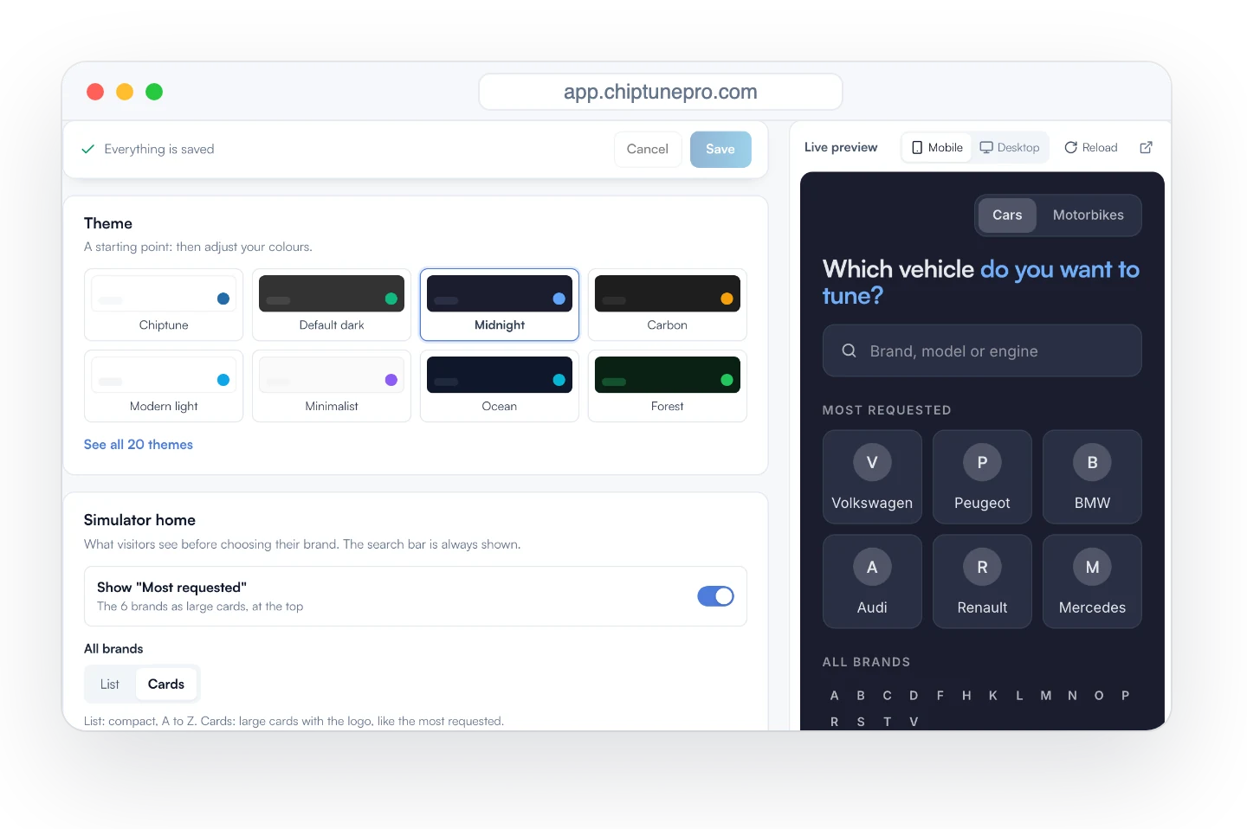Pick the Audi brand card
Screen dimensions: 1247x829
pyautogui.click(x=872, y=582)
